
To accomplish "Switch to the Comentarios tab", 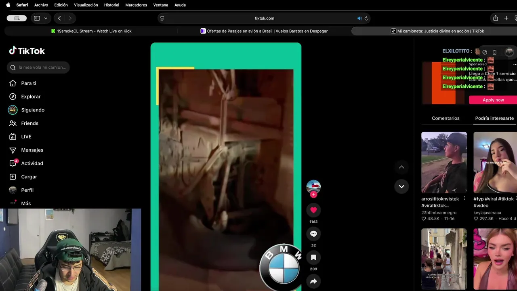I will coord(446,118).
